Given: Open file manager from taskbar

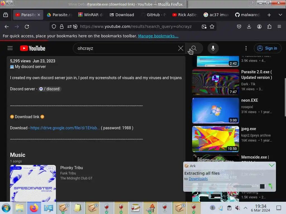Looking at the screenshot, I should click(x=20, y=208).
